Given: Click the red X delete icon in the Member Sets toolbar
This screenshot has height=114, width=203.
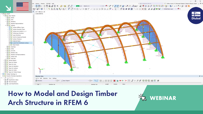Looking at the screenshot, I should 114,81.
